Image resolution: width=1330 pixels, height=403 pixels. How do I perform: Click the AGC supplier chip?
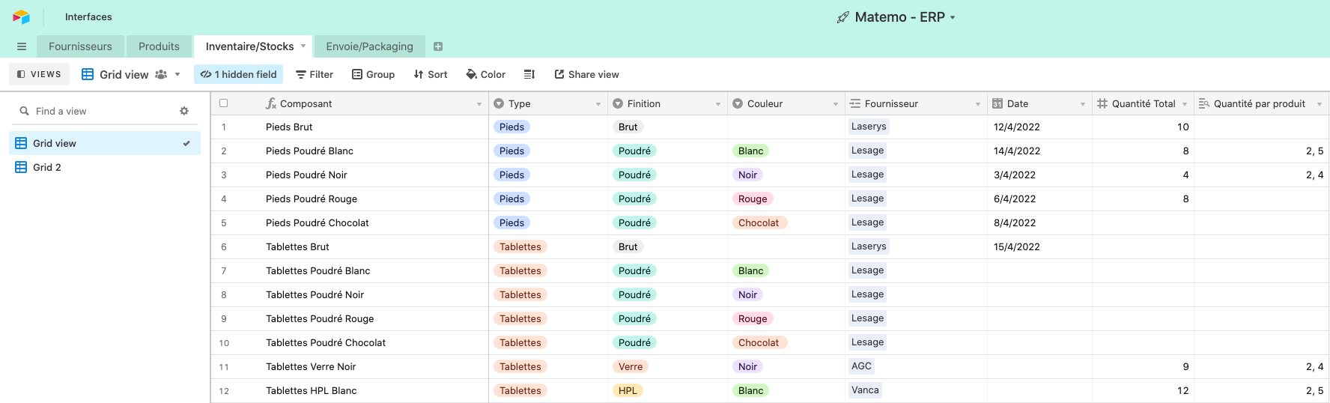click(x=861, y=366)
